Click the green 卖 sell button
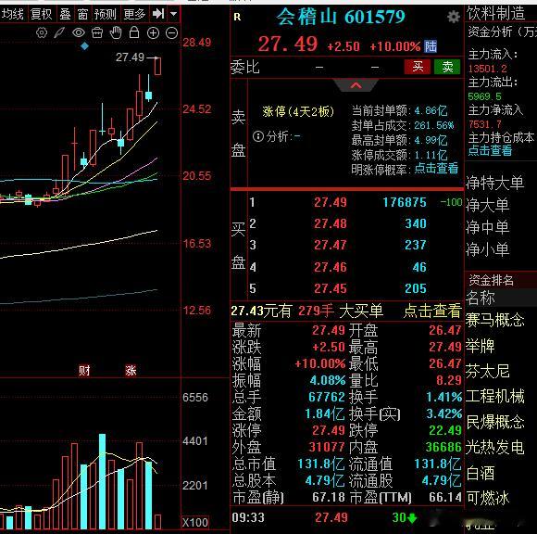 pos(447,67)
